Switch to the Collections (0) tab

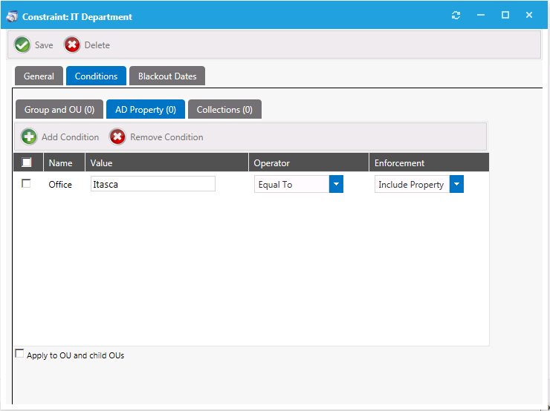click(x=224, y=110)
